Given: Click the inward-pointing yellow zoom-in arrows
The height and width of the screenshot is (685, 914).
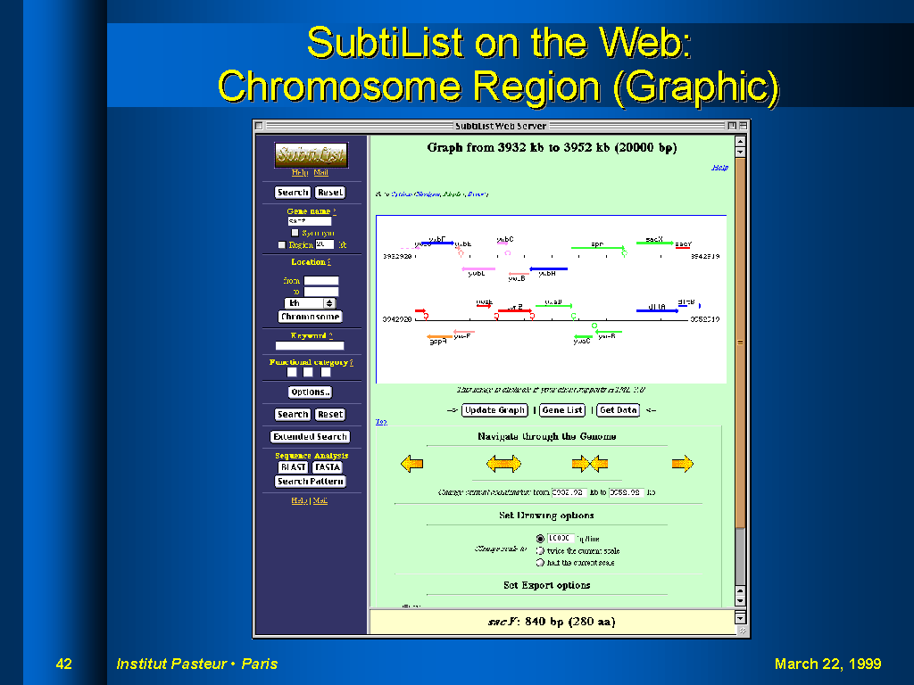Looking at the screenshot, I should click(x=590, y=463).
